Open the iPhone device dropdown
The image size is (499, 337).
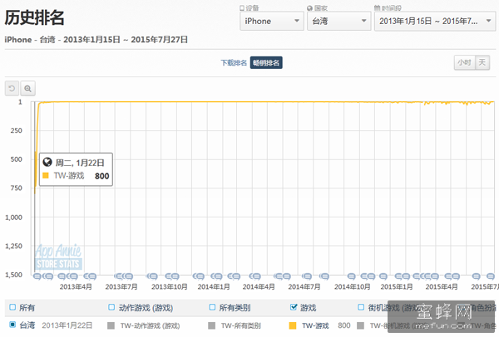pos(270,20)
